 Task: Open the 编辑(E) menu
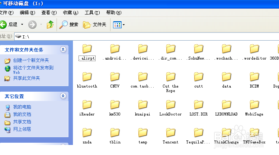(x=28, y=13)
